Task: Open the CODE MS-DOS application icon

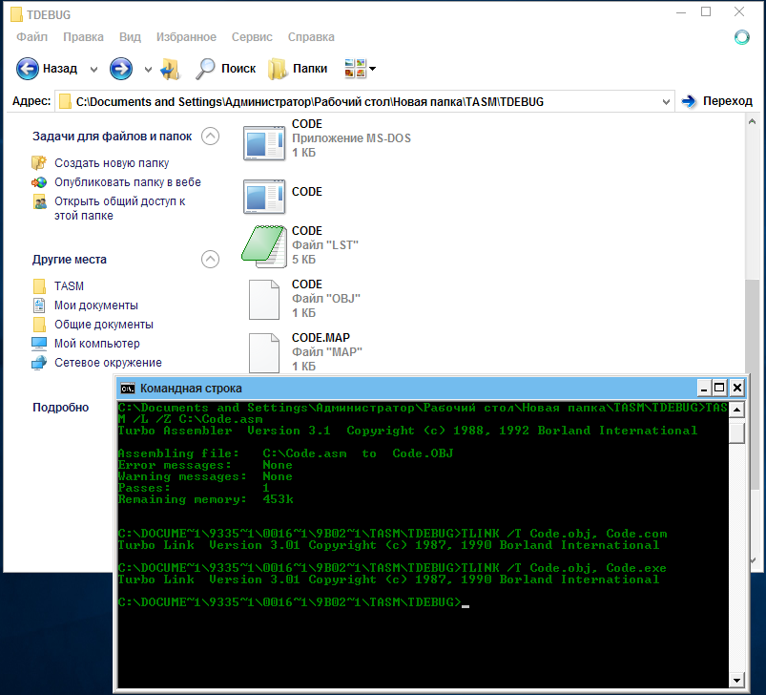Action: click(264, 143)
